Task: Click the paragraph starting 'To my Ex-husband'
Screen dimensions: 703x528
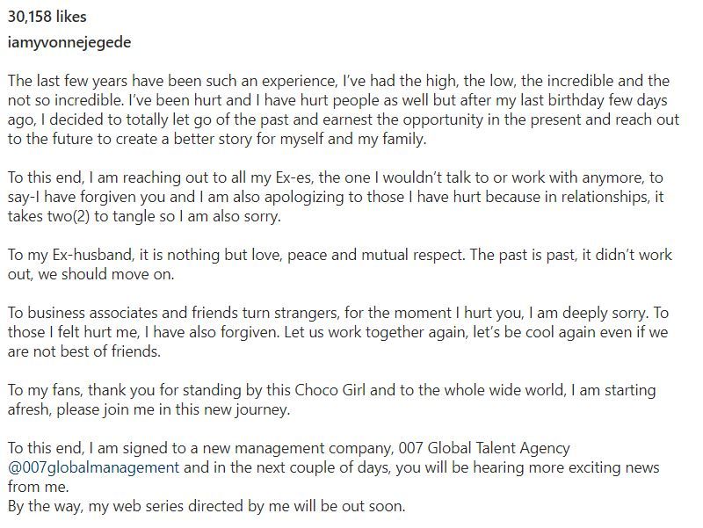Action: (x=340, y=264)
